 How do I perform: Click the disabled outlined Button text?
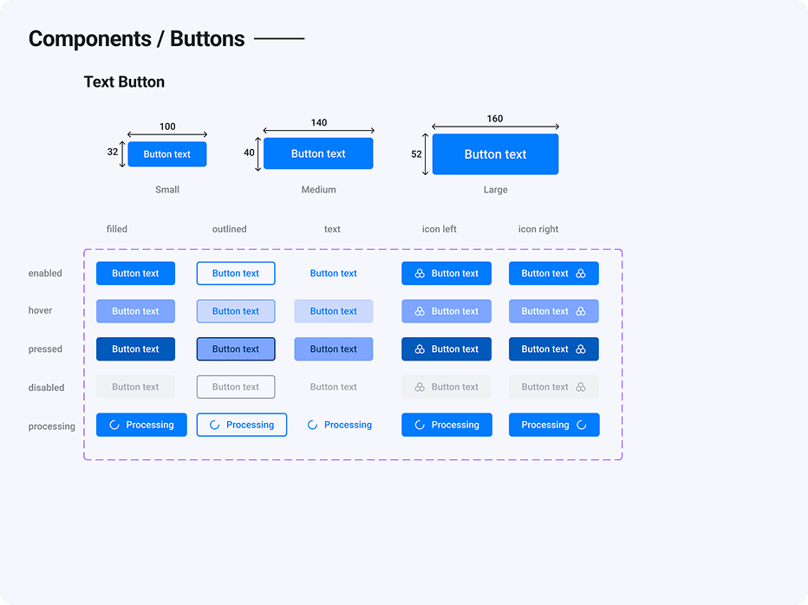236,387
